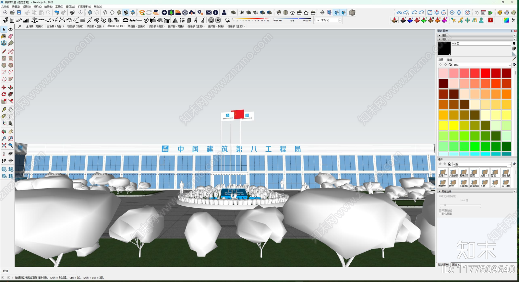Click home icon in upper materials browser
The height and width of the screenshot is (282, 519).
450,65
